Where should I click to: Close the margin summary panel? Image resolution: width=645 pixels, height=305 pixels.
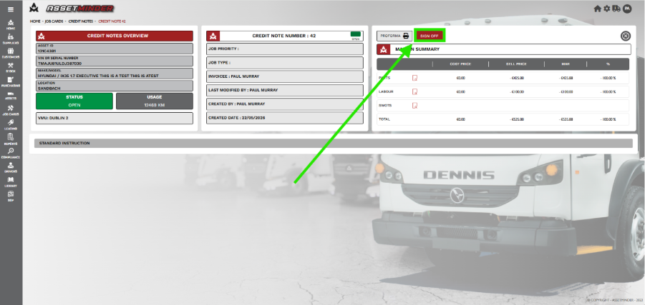[625, 36]
